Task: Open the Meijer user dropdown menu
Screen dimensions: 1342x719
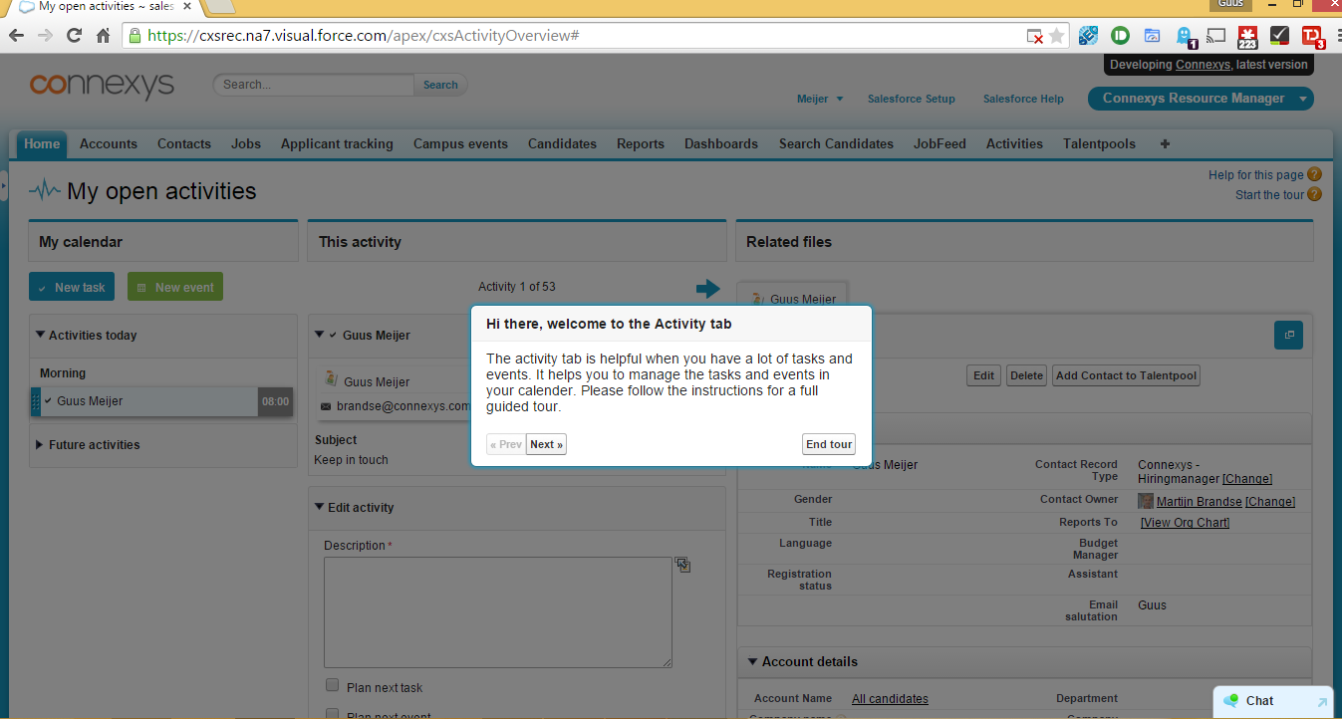Action: click(820, 99)
